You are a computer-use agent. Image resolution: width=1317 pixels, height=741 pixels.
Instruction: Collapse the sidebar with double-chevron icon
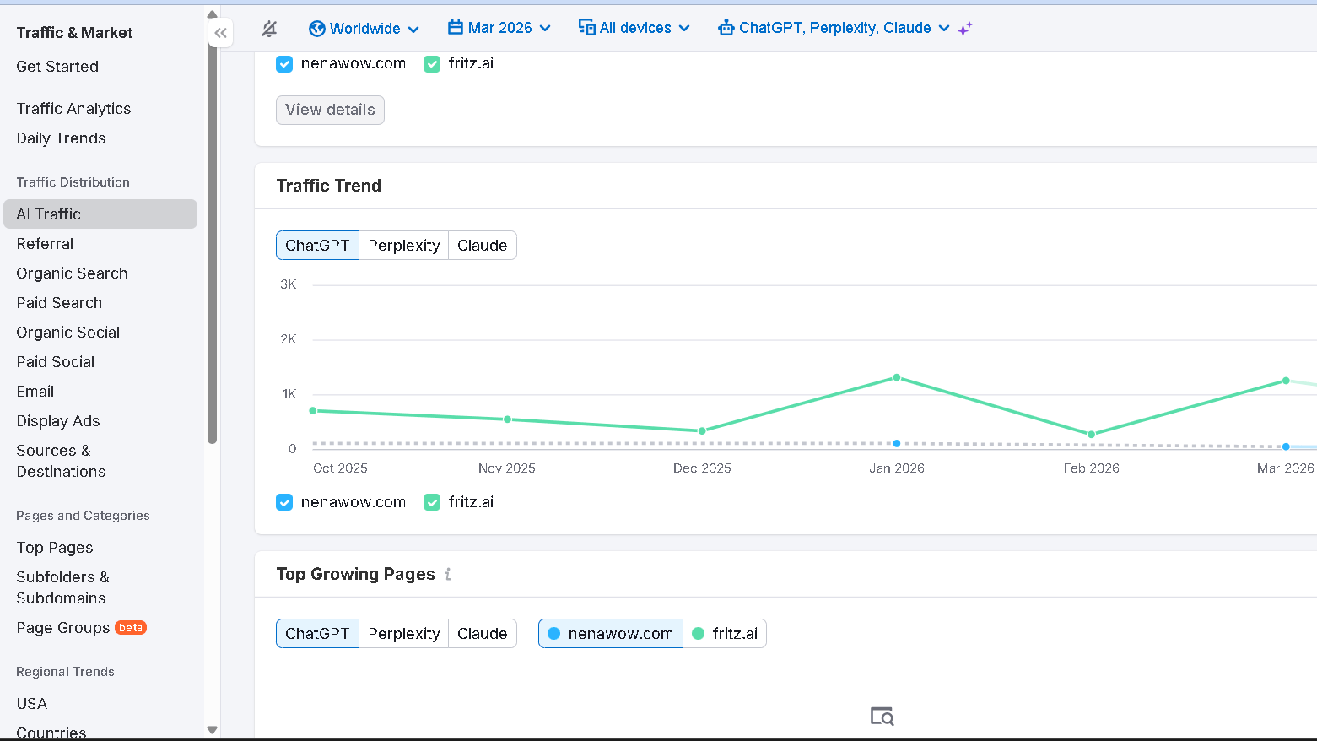[220, 33]
